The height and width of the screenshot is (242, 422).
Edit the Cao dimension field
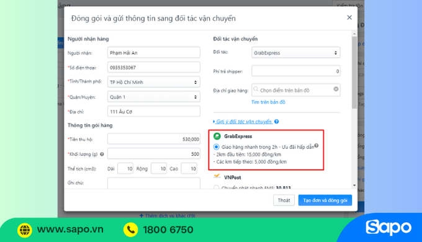[x=189, y=169]
